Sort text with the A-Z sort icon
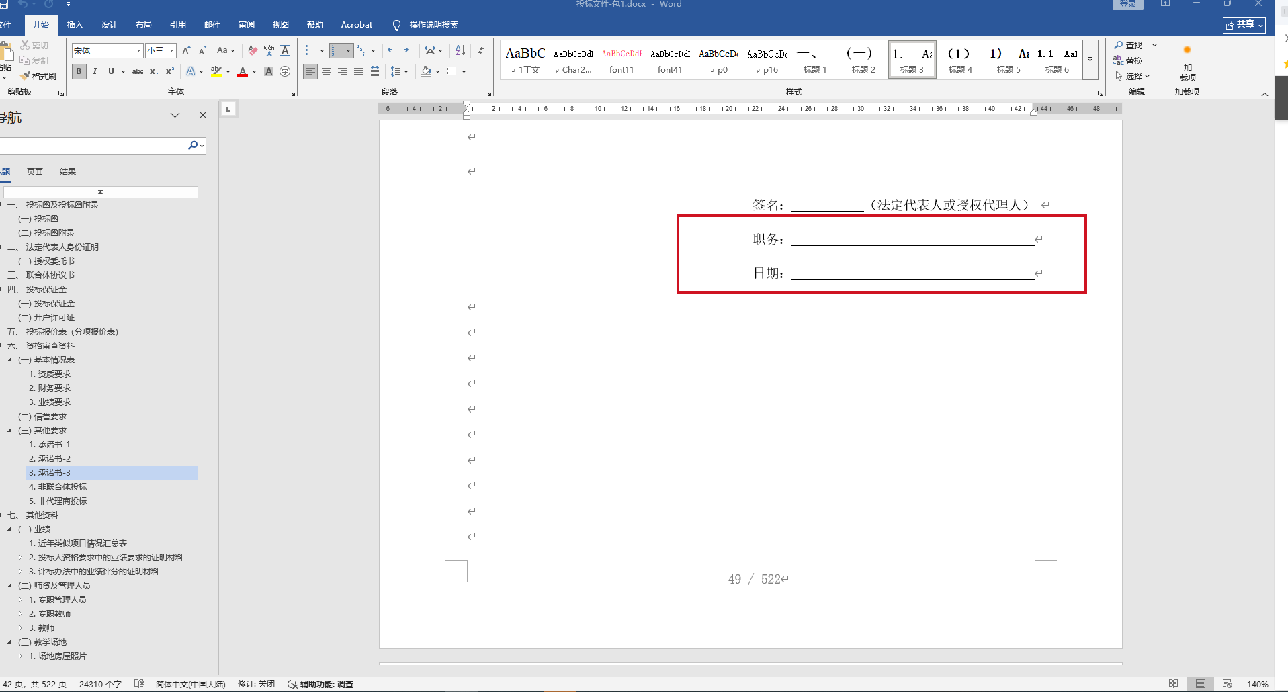 click(460, 50)
